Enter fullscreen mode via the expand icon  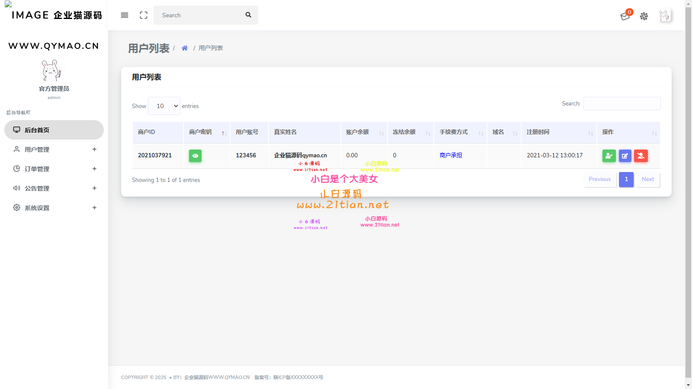pos(144,15)
